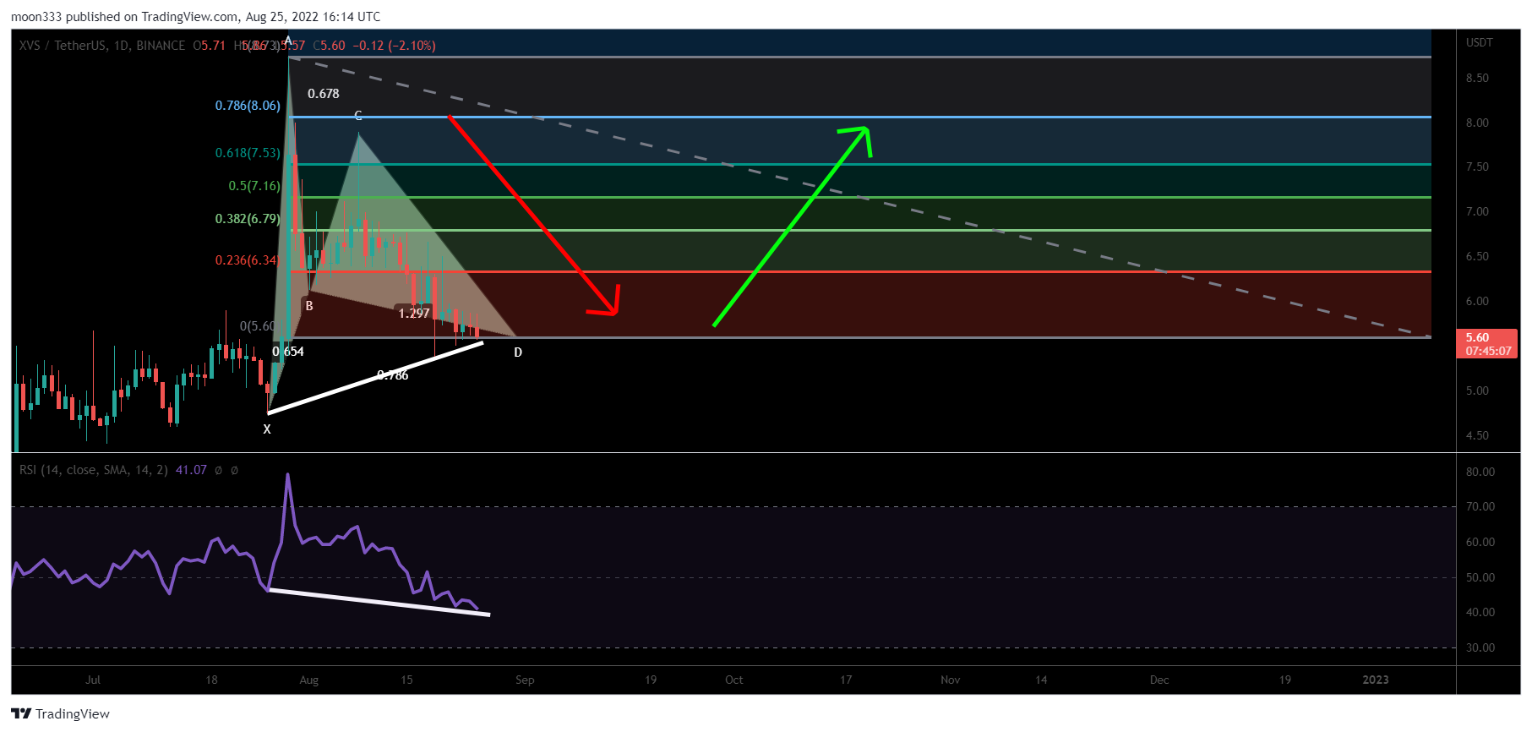Viewport: 1532px width, 732px height.
Task: Click the 40.00 RSI axis label
Action: [x=1480, y=613]
